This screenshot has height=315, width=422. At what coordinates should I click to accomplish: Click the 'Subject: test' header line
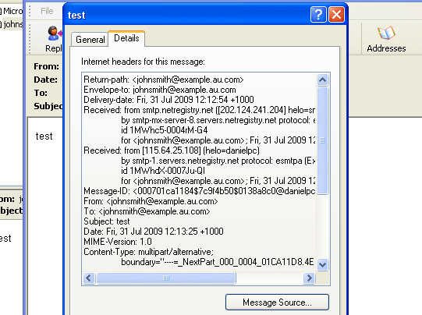click(107, 221)
